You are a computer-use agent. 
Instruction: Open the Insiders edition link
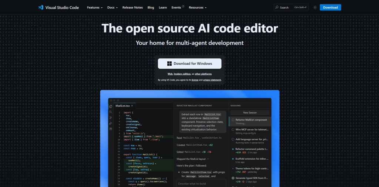tap(182, 74)
